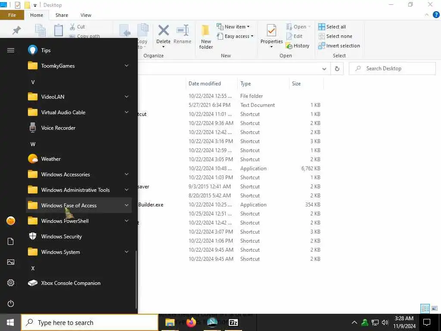Click Select none in ribbon
The height and width of the screenshot is (331, 441).
click(335, 36)
